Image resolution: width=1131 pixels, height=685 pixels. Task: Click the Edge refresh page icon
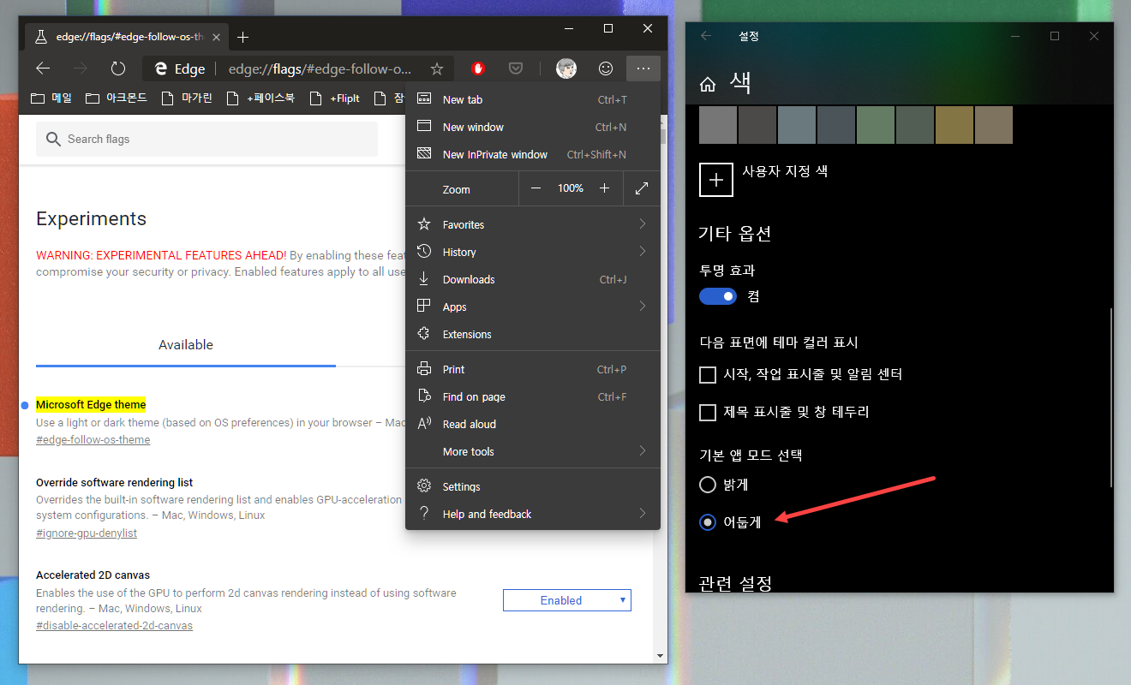[118, 68]
